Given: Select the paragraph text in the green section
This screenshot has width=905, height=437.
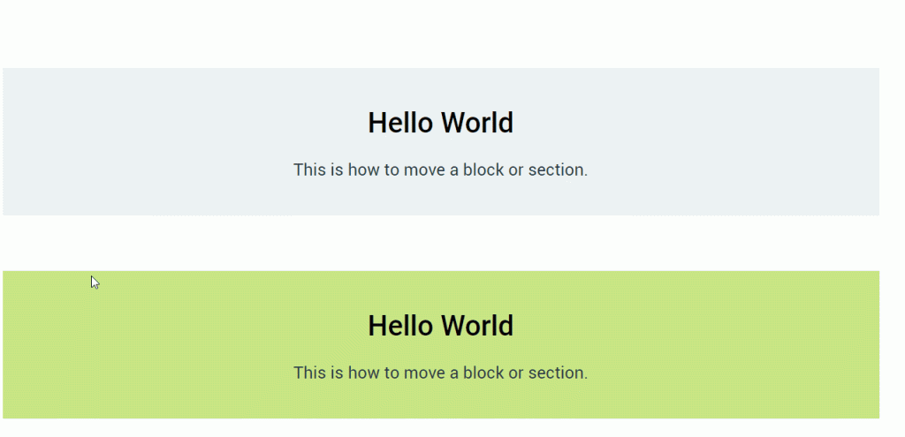Looking at the screenshot, I should (440, 373).
